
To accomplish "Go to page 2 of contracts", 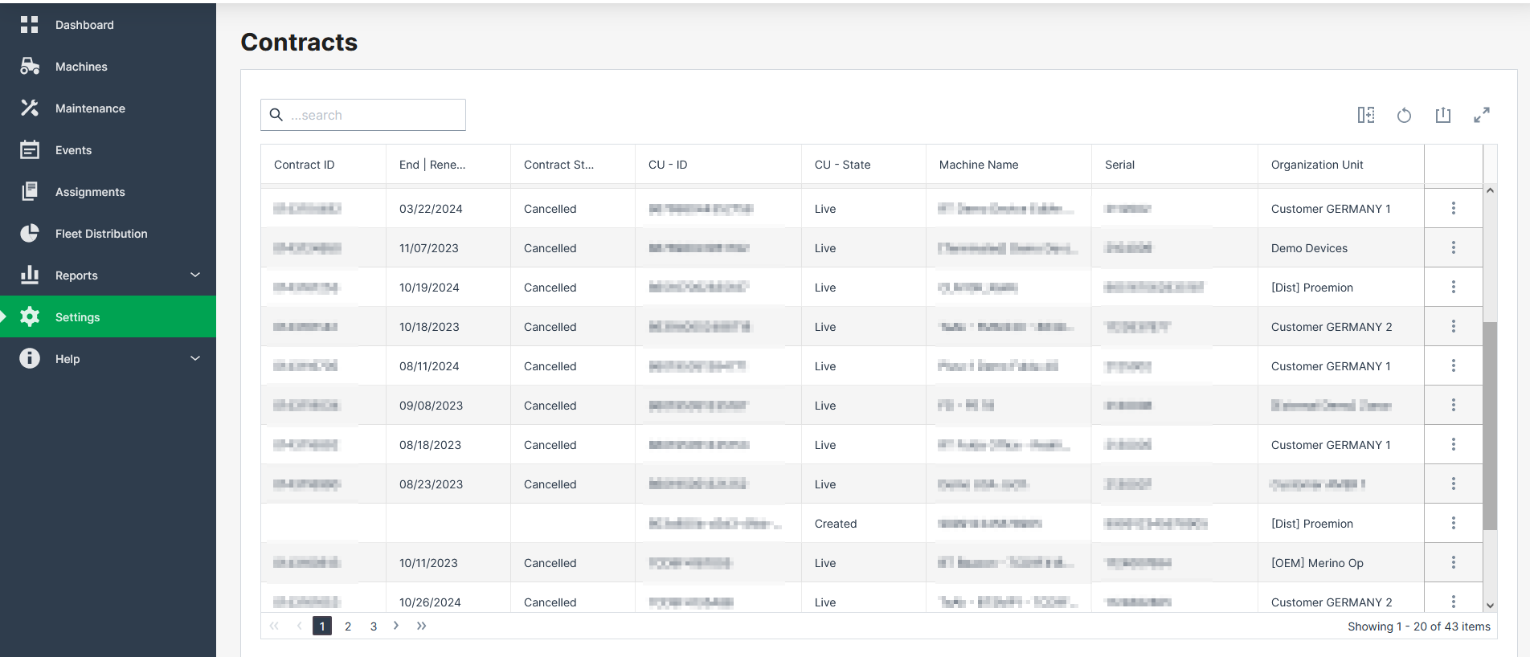I will pyautogui.click(x=348, y=626).
